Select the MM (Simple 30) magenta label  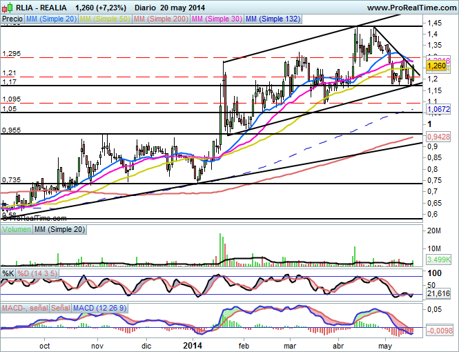pyautogui.click(x=217, y=20)
